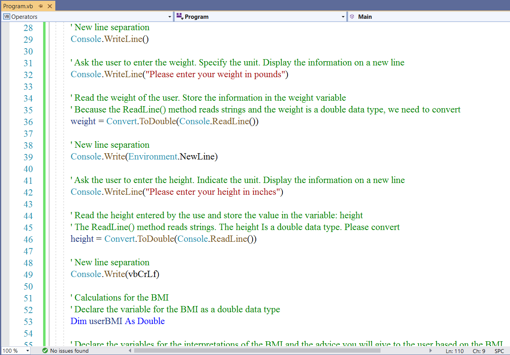This screenshot has height=355, width=510.
Task: Click the green No issues found checkmark
Action: coord(45,351)
